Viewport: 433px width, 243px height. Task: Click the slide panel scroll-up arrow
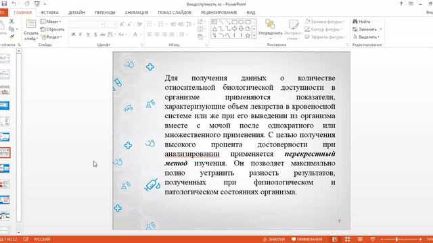click(18, 51)
